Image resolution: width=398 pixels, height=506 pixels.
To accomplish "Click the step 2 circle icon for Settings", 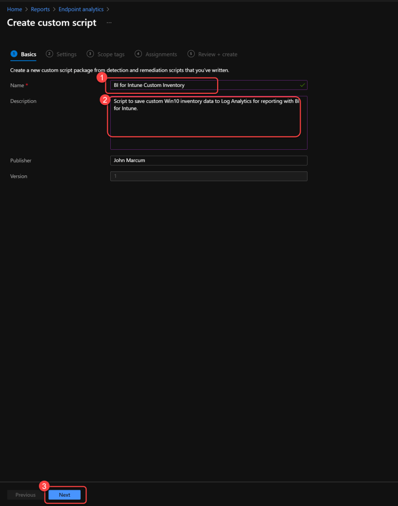I will tap(49, 54).
